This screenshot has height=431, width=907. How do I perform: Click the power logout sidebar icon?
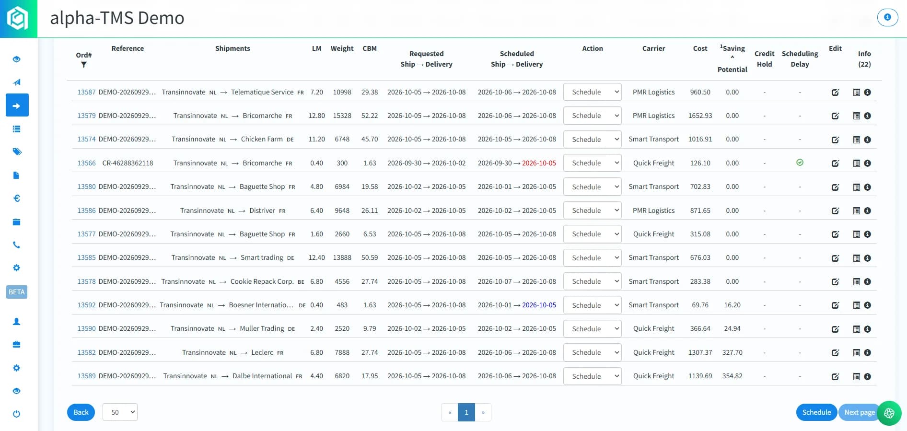17,414
